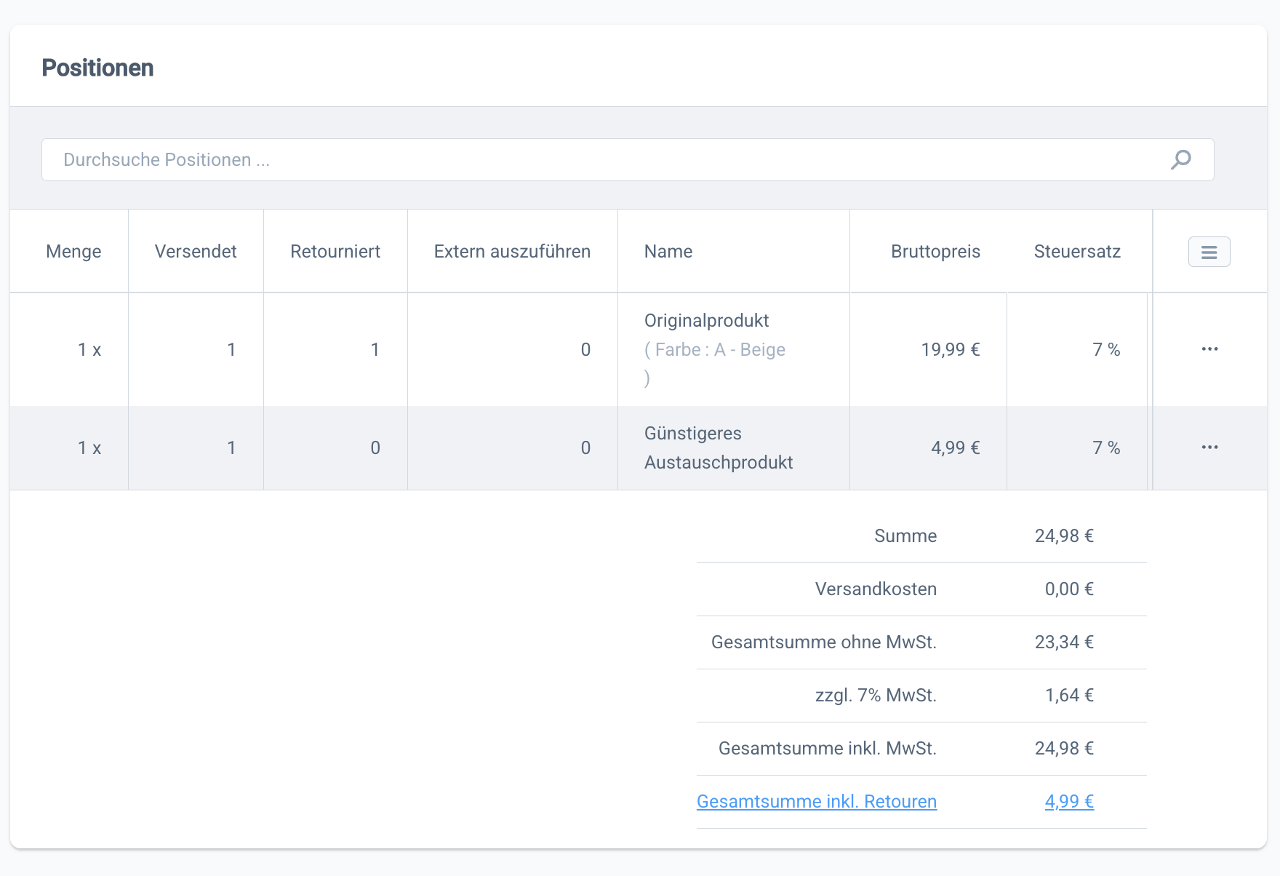Click the 4,99 € Bruttopreis cell in second row

[955, 448]
